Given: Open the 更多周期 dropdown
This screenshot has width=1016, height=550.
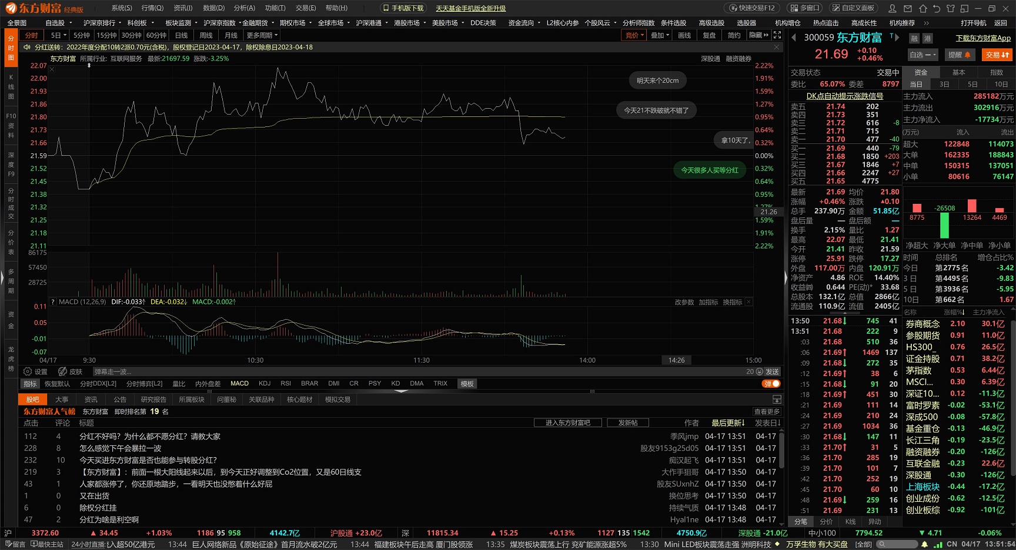Looking at the screenshot, I should [262, 35].
